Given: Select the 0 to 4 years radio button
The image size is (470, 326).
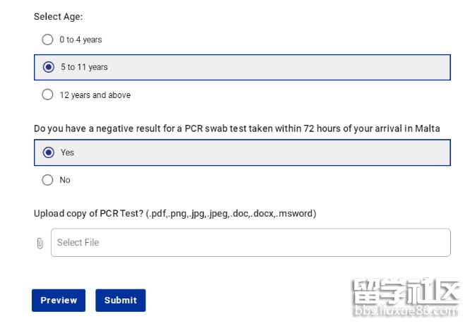Looking at the screenshot, I should 47,40.
